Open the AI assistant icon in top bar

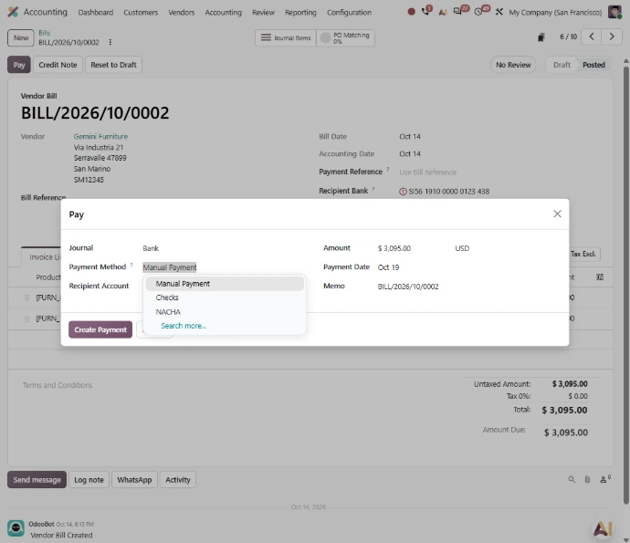click(442, 12)
